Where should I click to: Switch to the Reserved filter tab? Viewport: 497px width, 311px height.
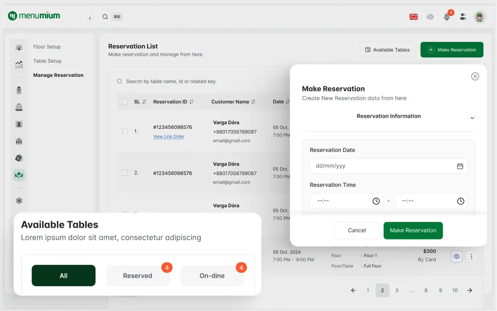[x=138, y=276]
